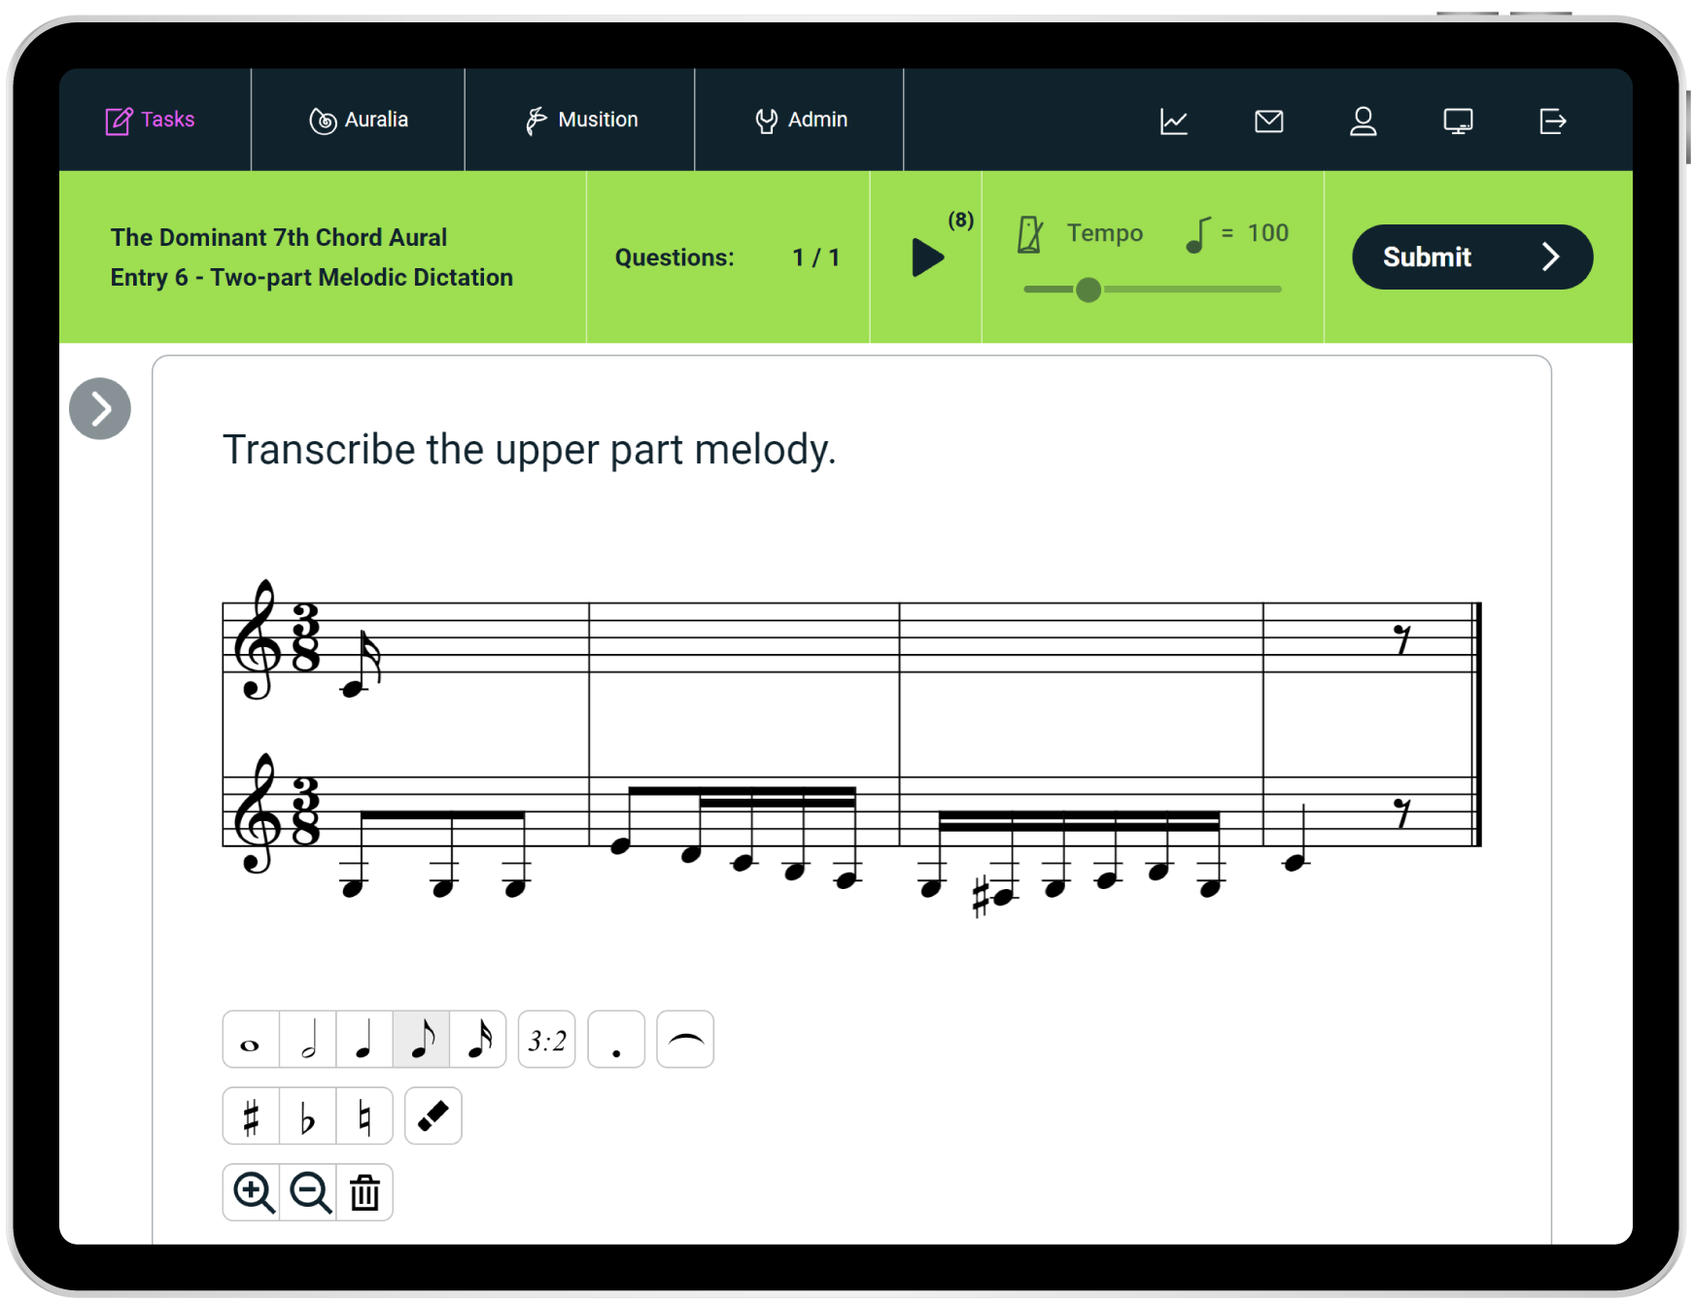Toggle the eighth note duration
The image size is (1693, 1302).
421,1041
